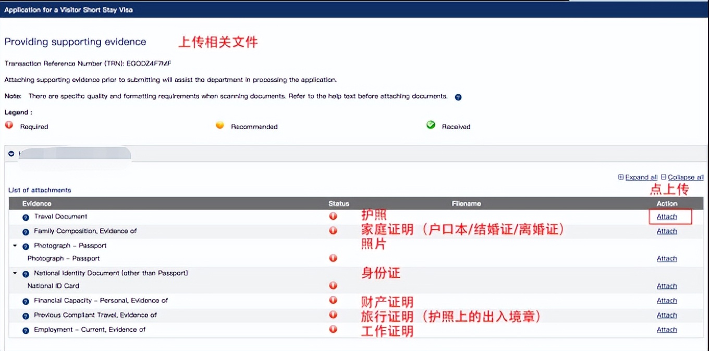The image size is (709, 351).
Task: Click the Providing supporting evidence heading
Action: 76,42
